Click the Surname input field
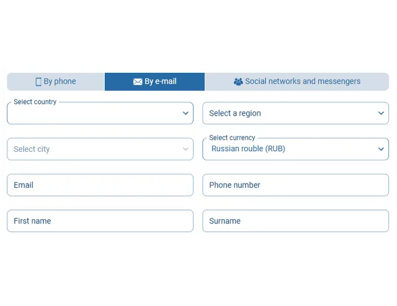Screen dimensions: 397x306 pos(295,222)
